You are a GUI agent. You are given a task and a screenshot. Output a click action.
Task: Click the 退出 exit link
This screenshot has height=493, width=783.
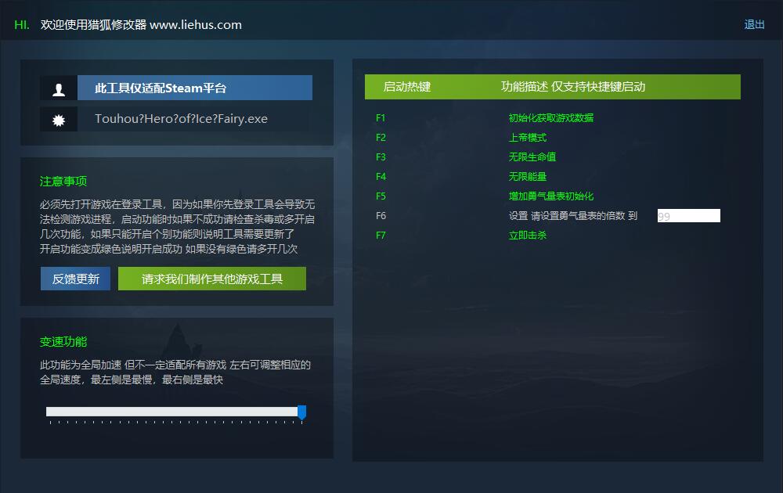point(754,24)
